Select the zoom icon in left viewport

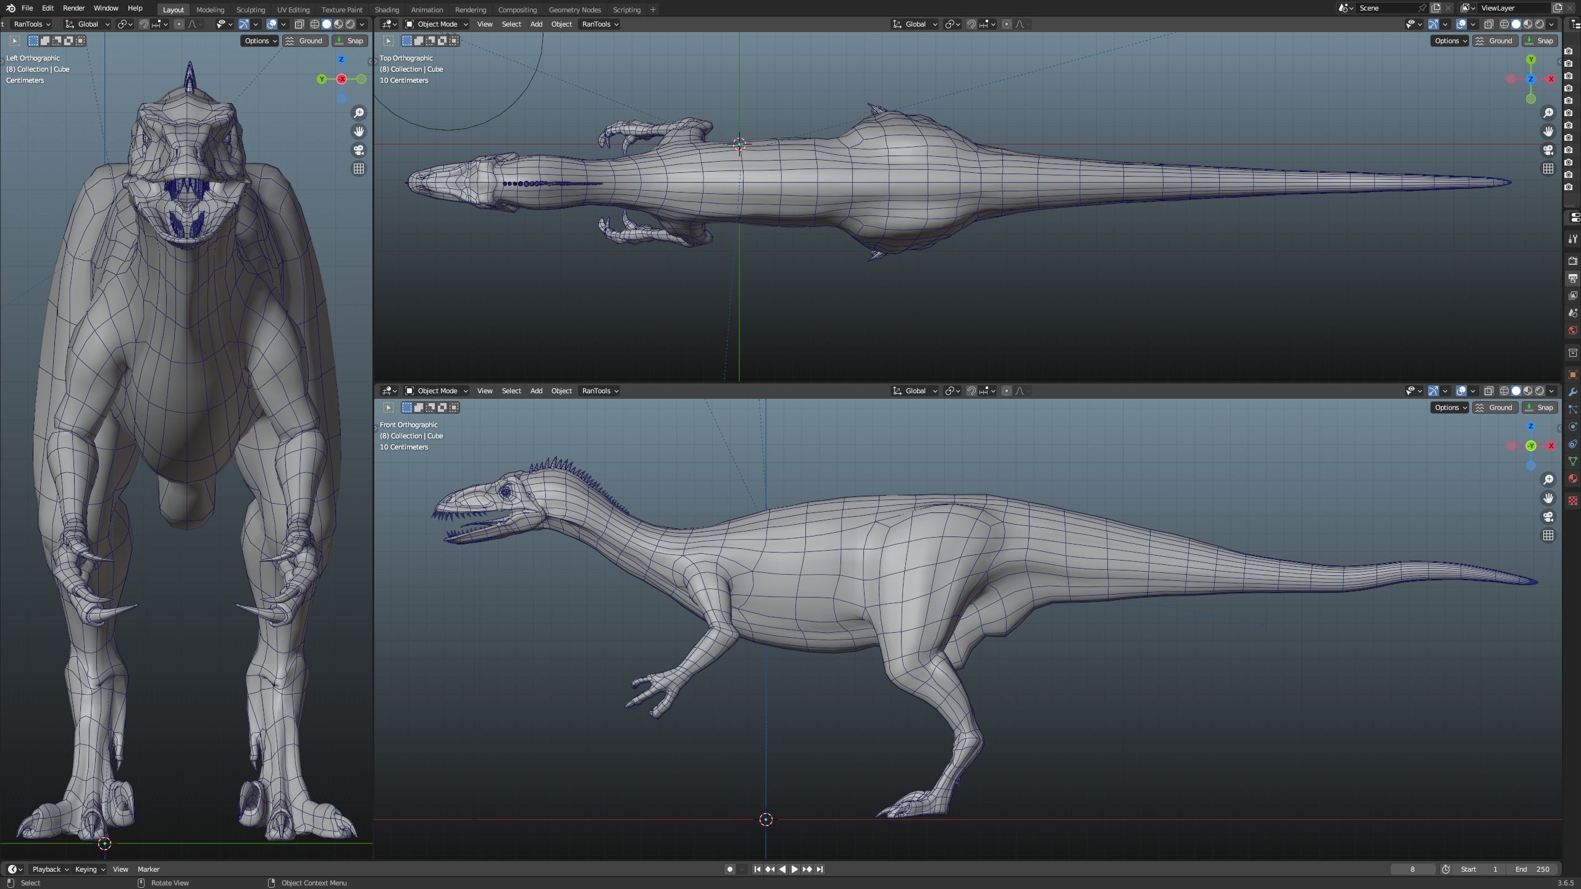coord(359,113)
